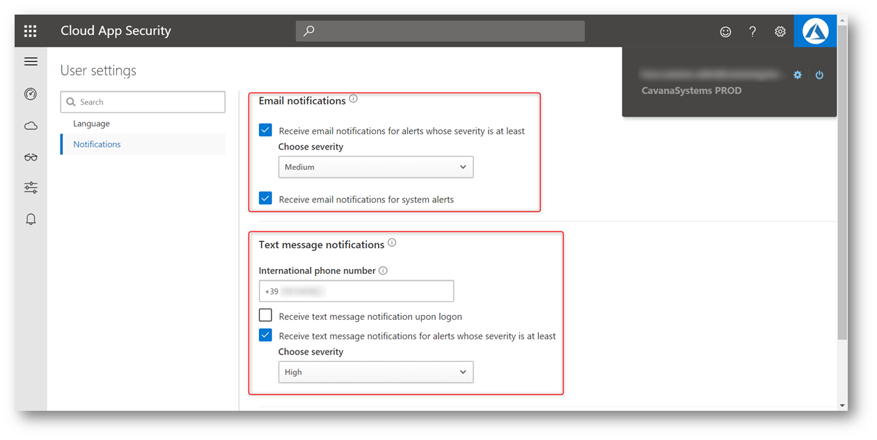Viewport: 877px width, 440px height.
Task: Click the magnifier icon in the top search bar
Action: (309, 31)
